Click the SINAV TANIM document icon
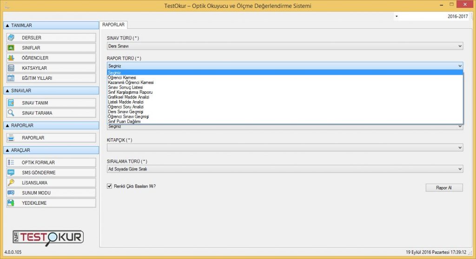Viewport: 476px width, 259px height. tap(11, 103)
